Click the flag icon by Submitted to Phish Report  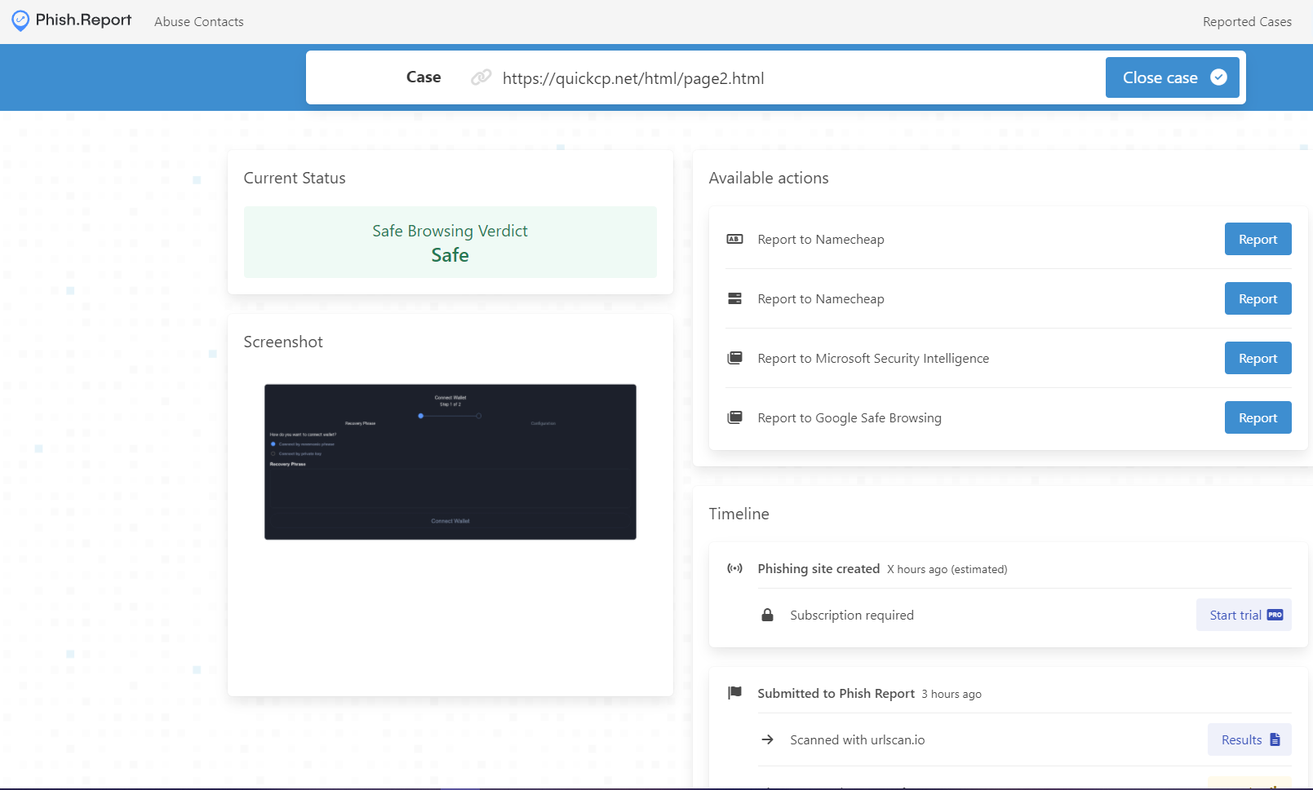734,693
